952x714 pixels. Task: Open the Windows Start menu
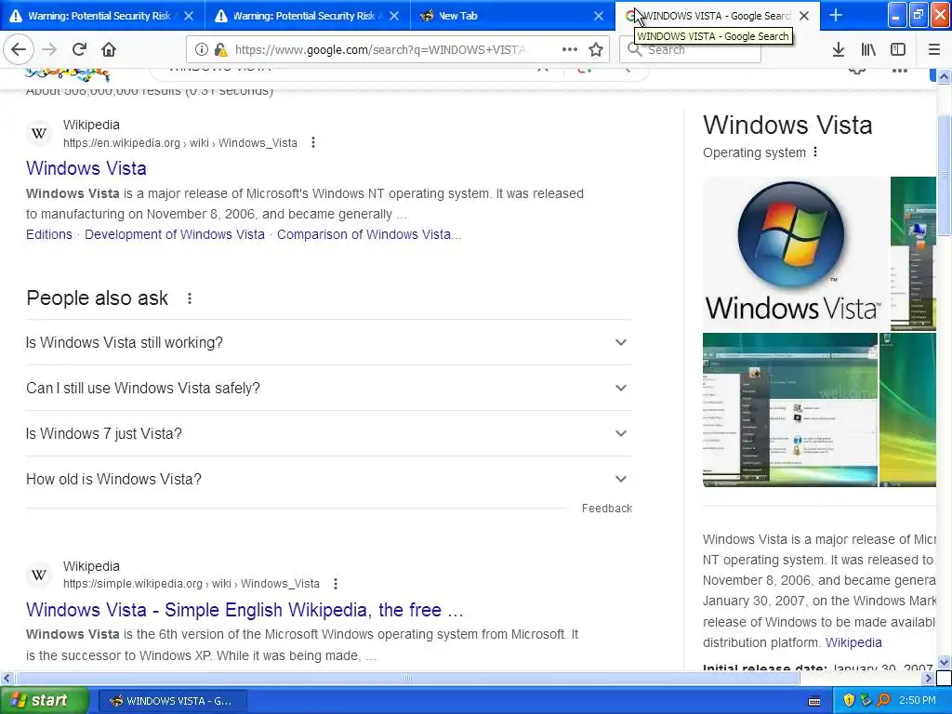coord(44,701)
